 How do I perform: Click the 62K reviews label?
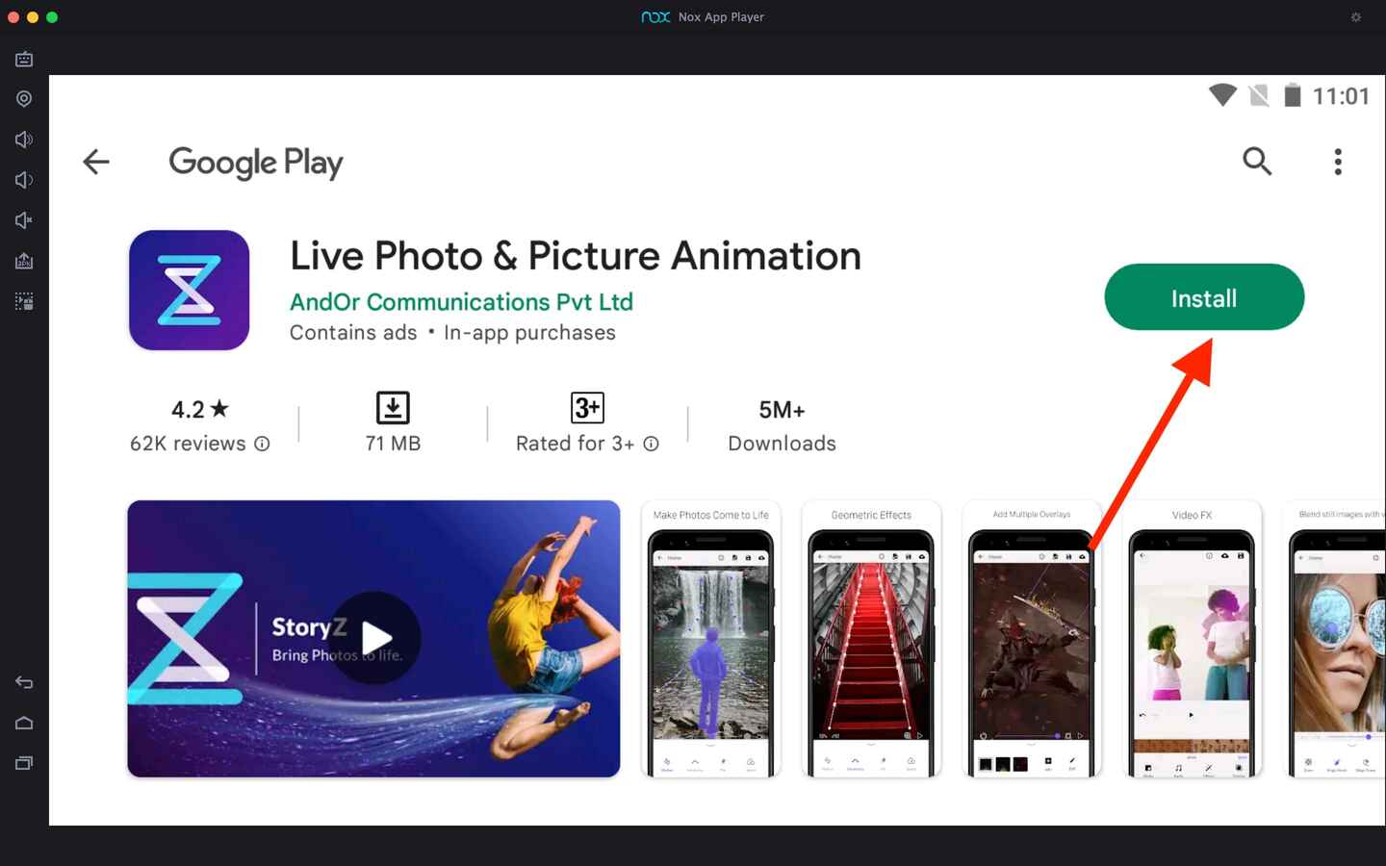[x=188, y=444]
